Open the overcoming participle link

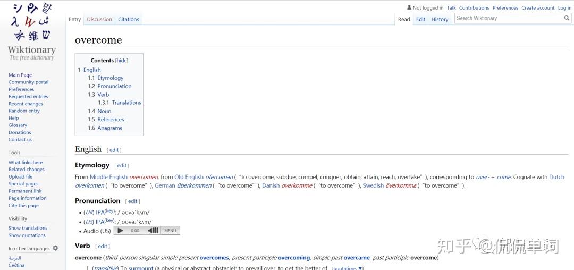tap(294, 258)
